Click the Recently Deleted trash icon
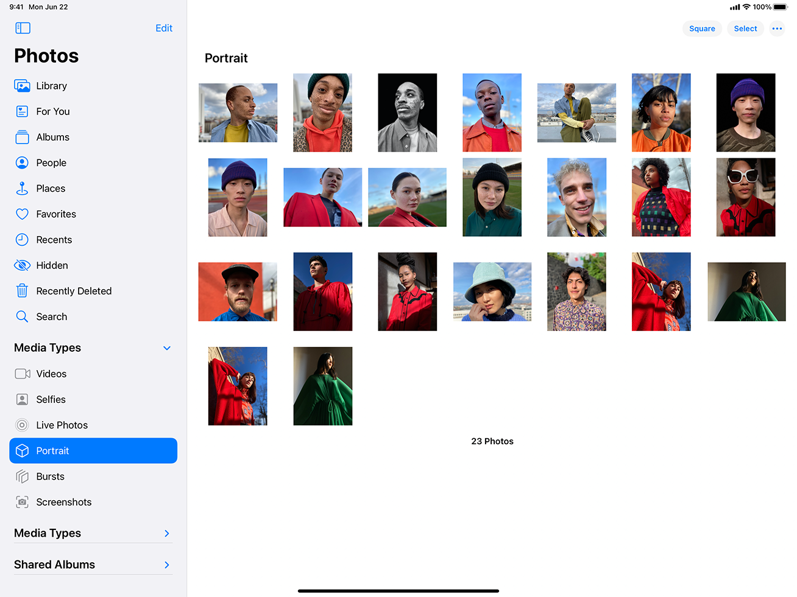 [22, 291]
